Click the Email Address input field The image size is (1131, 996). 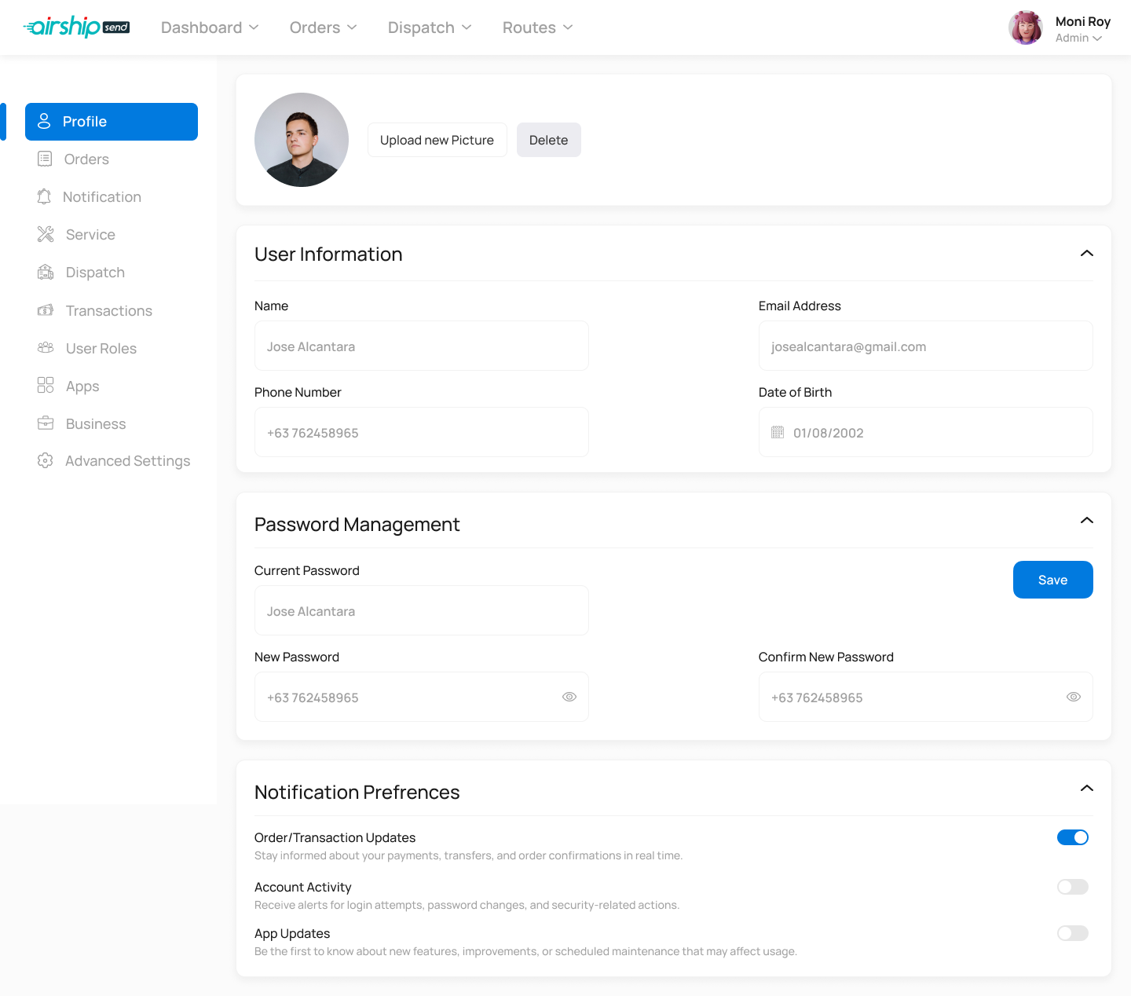(x=926, y=346)
